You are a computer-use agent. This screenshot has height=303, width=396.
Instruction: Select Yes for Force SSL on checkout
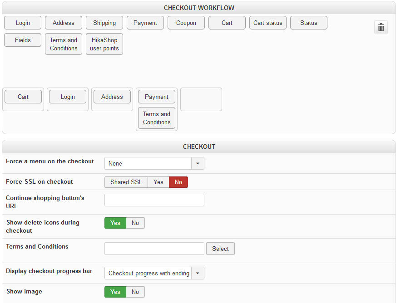click(158, 182)
